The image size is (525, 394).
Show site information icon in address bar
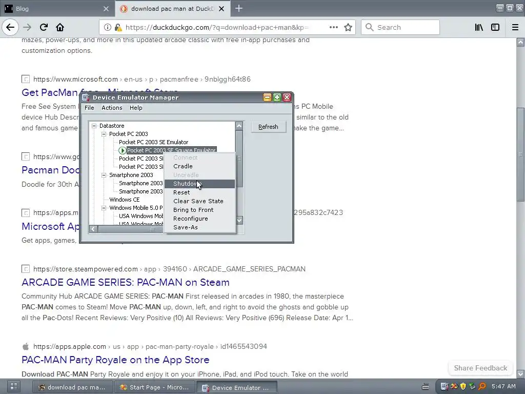pos(108,27)
